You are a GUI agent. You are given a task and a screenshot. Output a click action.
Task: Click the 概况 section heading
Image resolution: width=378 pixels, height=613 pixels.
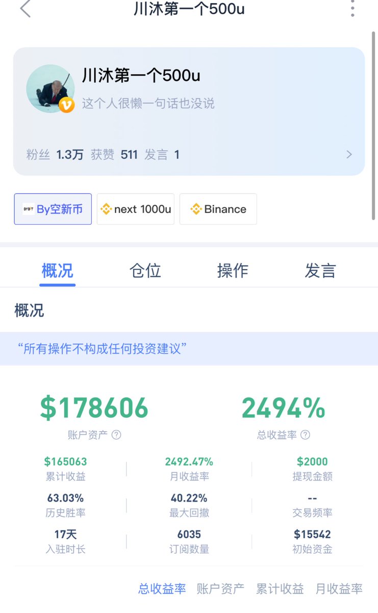29,311
